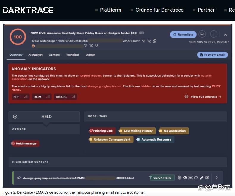
Task: Click the urgent request highlighted text
Action: 91,75
